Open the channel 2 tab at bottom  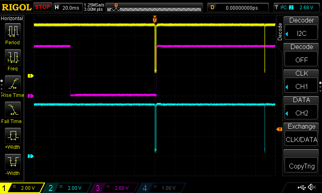tap(68, 188)
